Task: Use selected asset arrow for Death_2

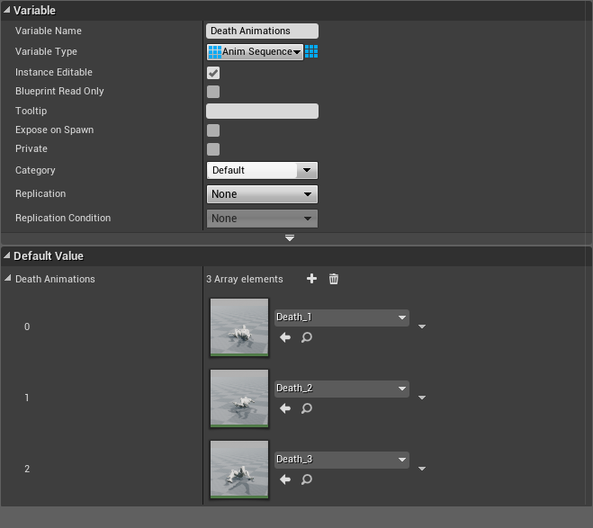Action: (x=285, y=408)
